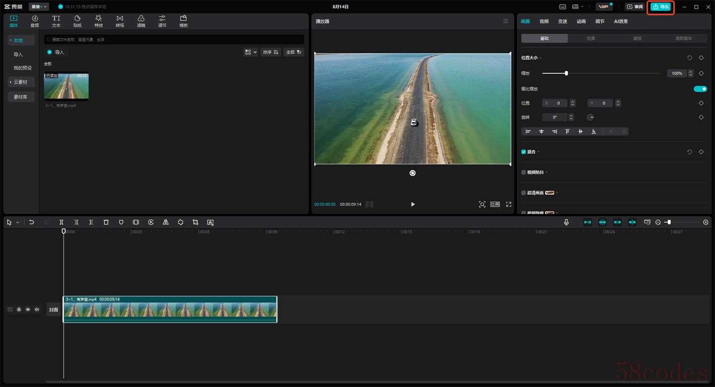The height and width of the screenshot is (387, 715).
Task: Click the crop tool in timeline toolbar
Action: [195, 222]
